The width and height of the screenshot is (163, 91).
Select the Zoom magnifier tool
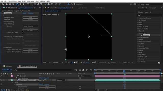[x=13, y=4]
